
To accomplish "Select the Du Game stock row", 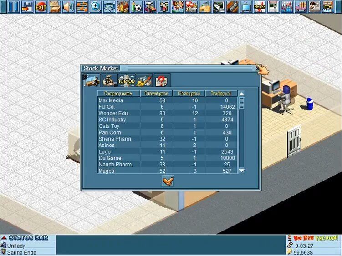I will click(167, 158).
